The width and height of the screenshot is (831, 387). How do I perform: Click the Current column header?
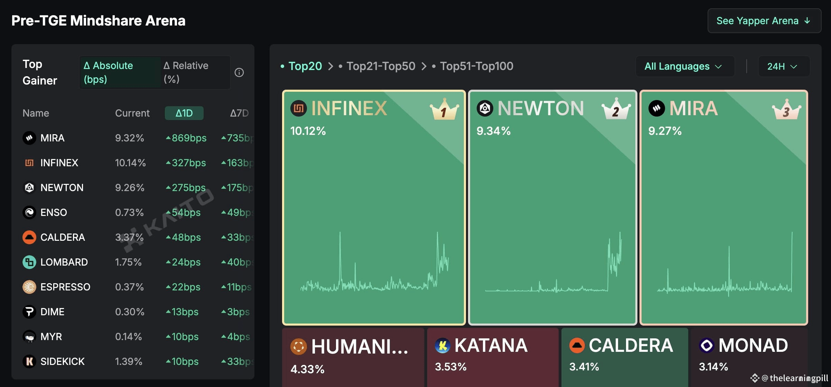(132, 113)
